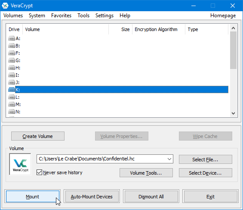Choose the L: drive icon

tap(12, 97)
